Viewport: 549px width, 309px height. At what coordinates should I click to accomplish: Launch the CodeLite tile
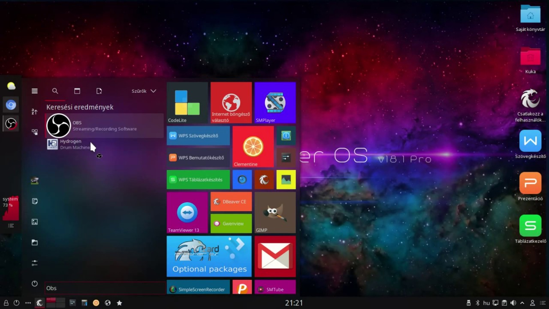(x=187, y=103)
